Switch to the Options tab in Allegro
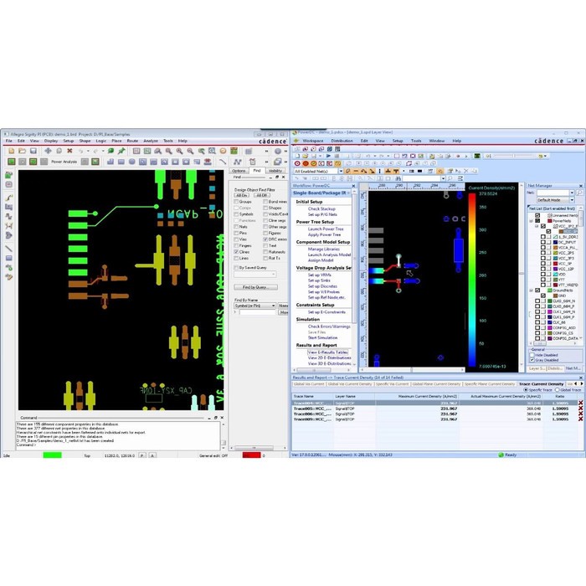This screenshot has height=586, width=586. coord(239,171)
